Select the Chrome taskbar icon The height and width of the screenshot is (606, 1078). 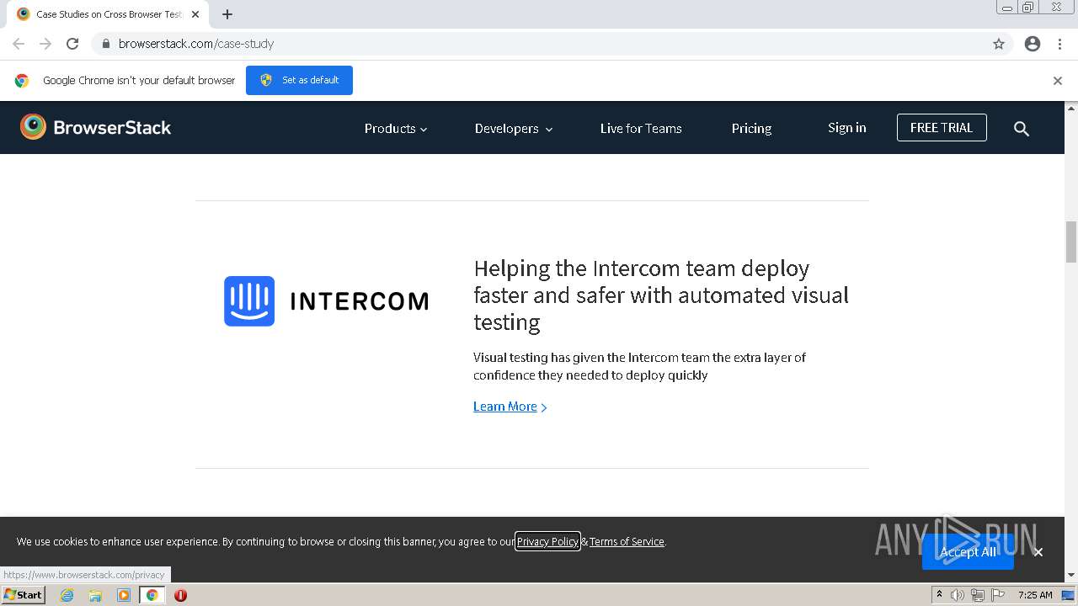coord(152,595)
